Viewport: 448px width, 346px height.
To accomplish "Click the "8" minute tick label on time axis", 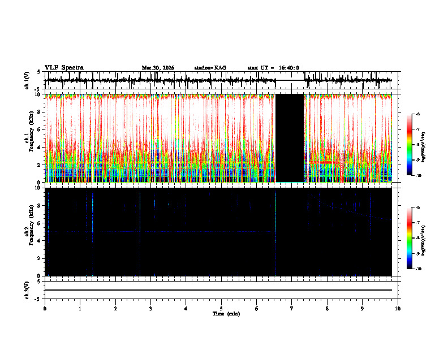I will coord(327,309).
